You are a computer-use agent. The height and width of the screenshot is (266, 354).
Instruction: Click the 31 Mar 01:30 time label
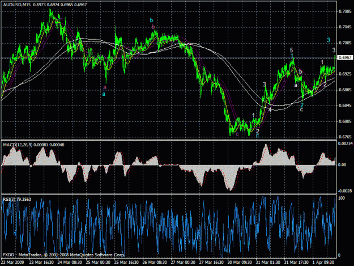click(x=268, y=263)
